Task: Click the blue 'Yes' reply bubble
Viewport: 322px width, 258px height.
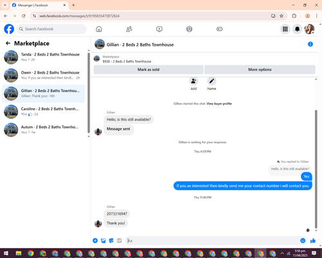Action: [x=307, y=177]
